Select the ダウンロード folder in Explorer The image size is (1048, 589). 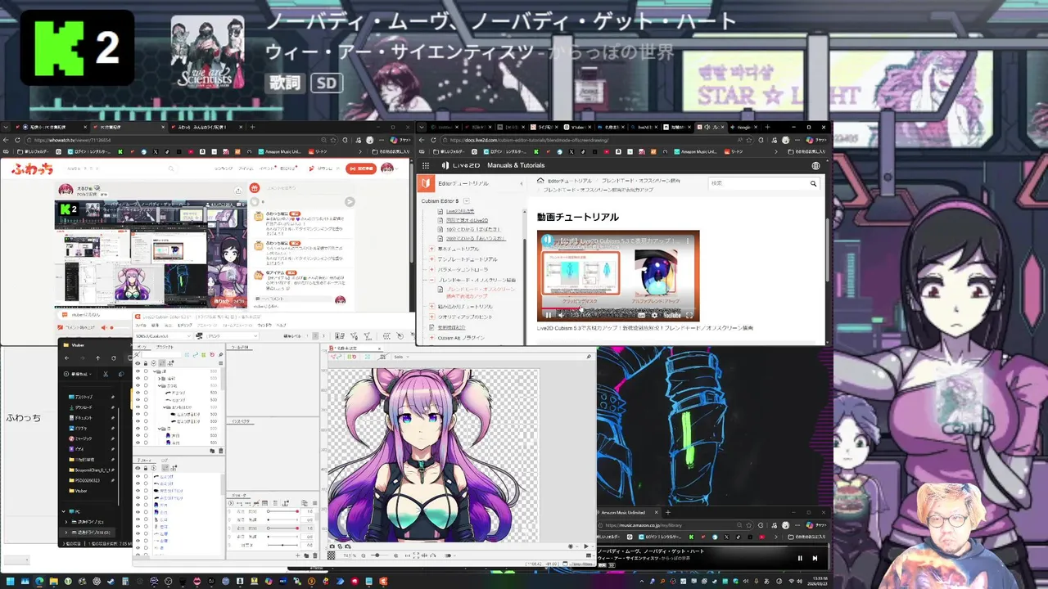click(x=83, y=407)
